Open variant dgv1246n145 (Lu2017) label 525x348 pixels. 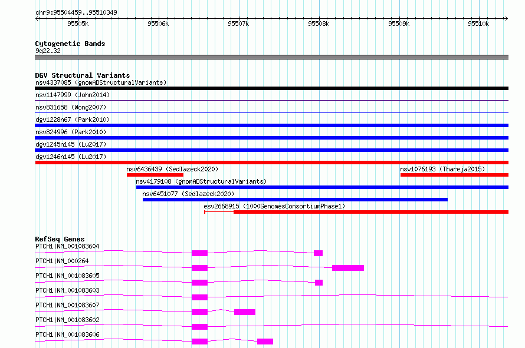[x=71, y=157]
